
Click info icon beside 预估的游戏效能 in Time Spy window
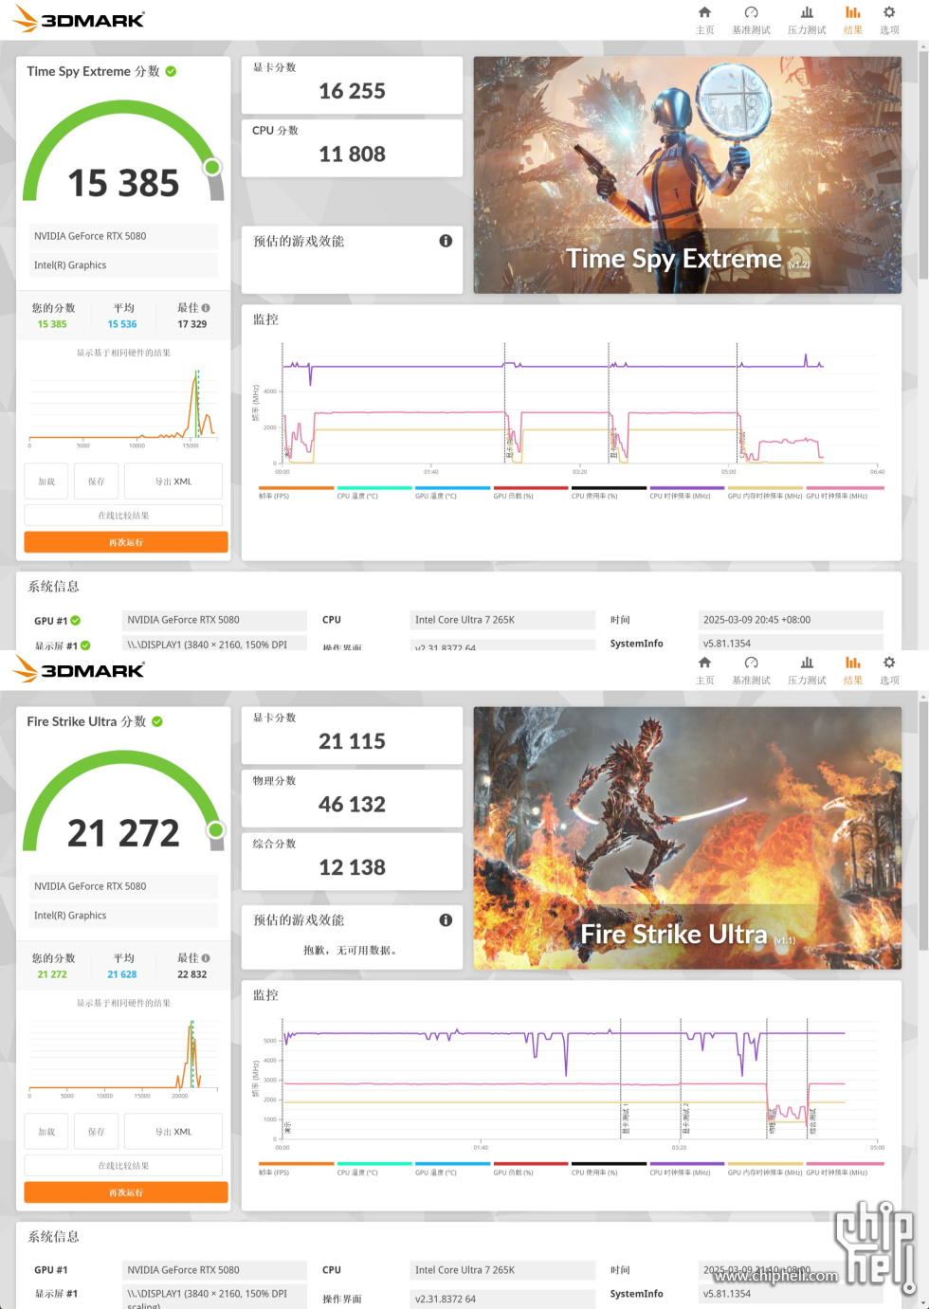coord(446,241)
